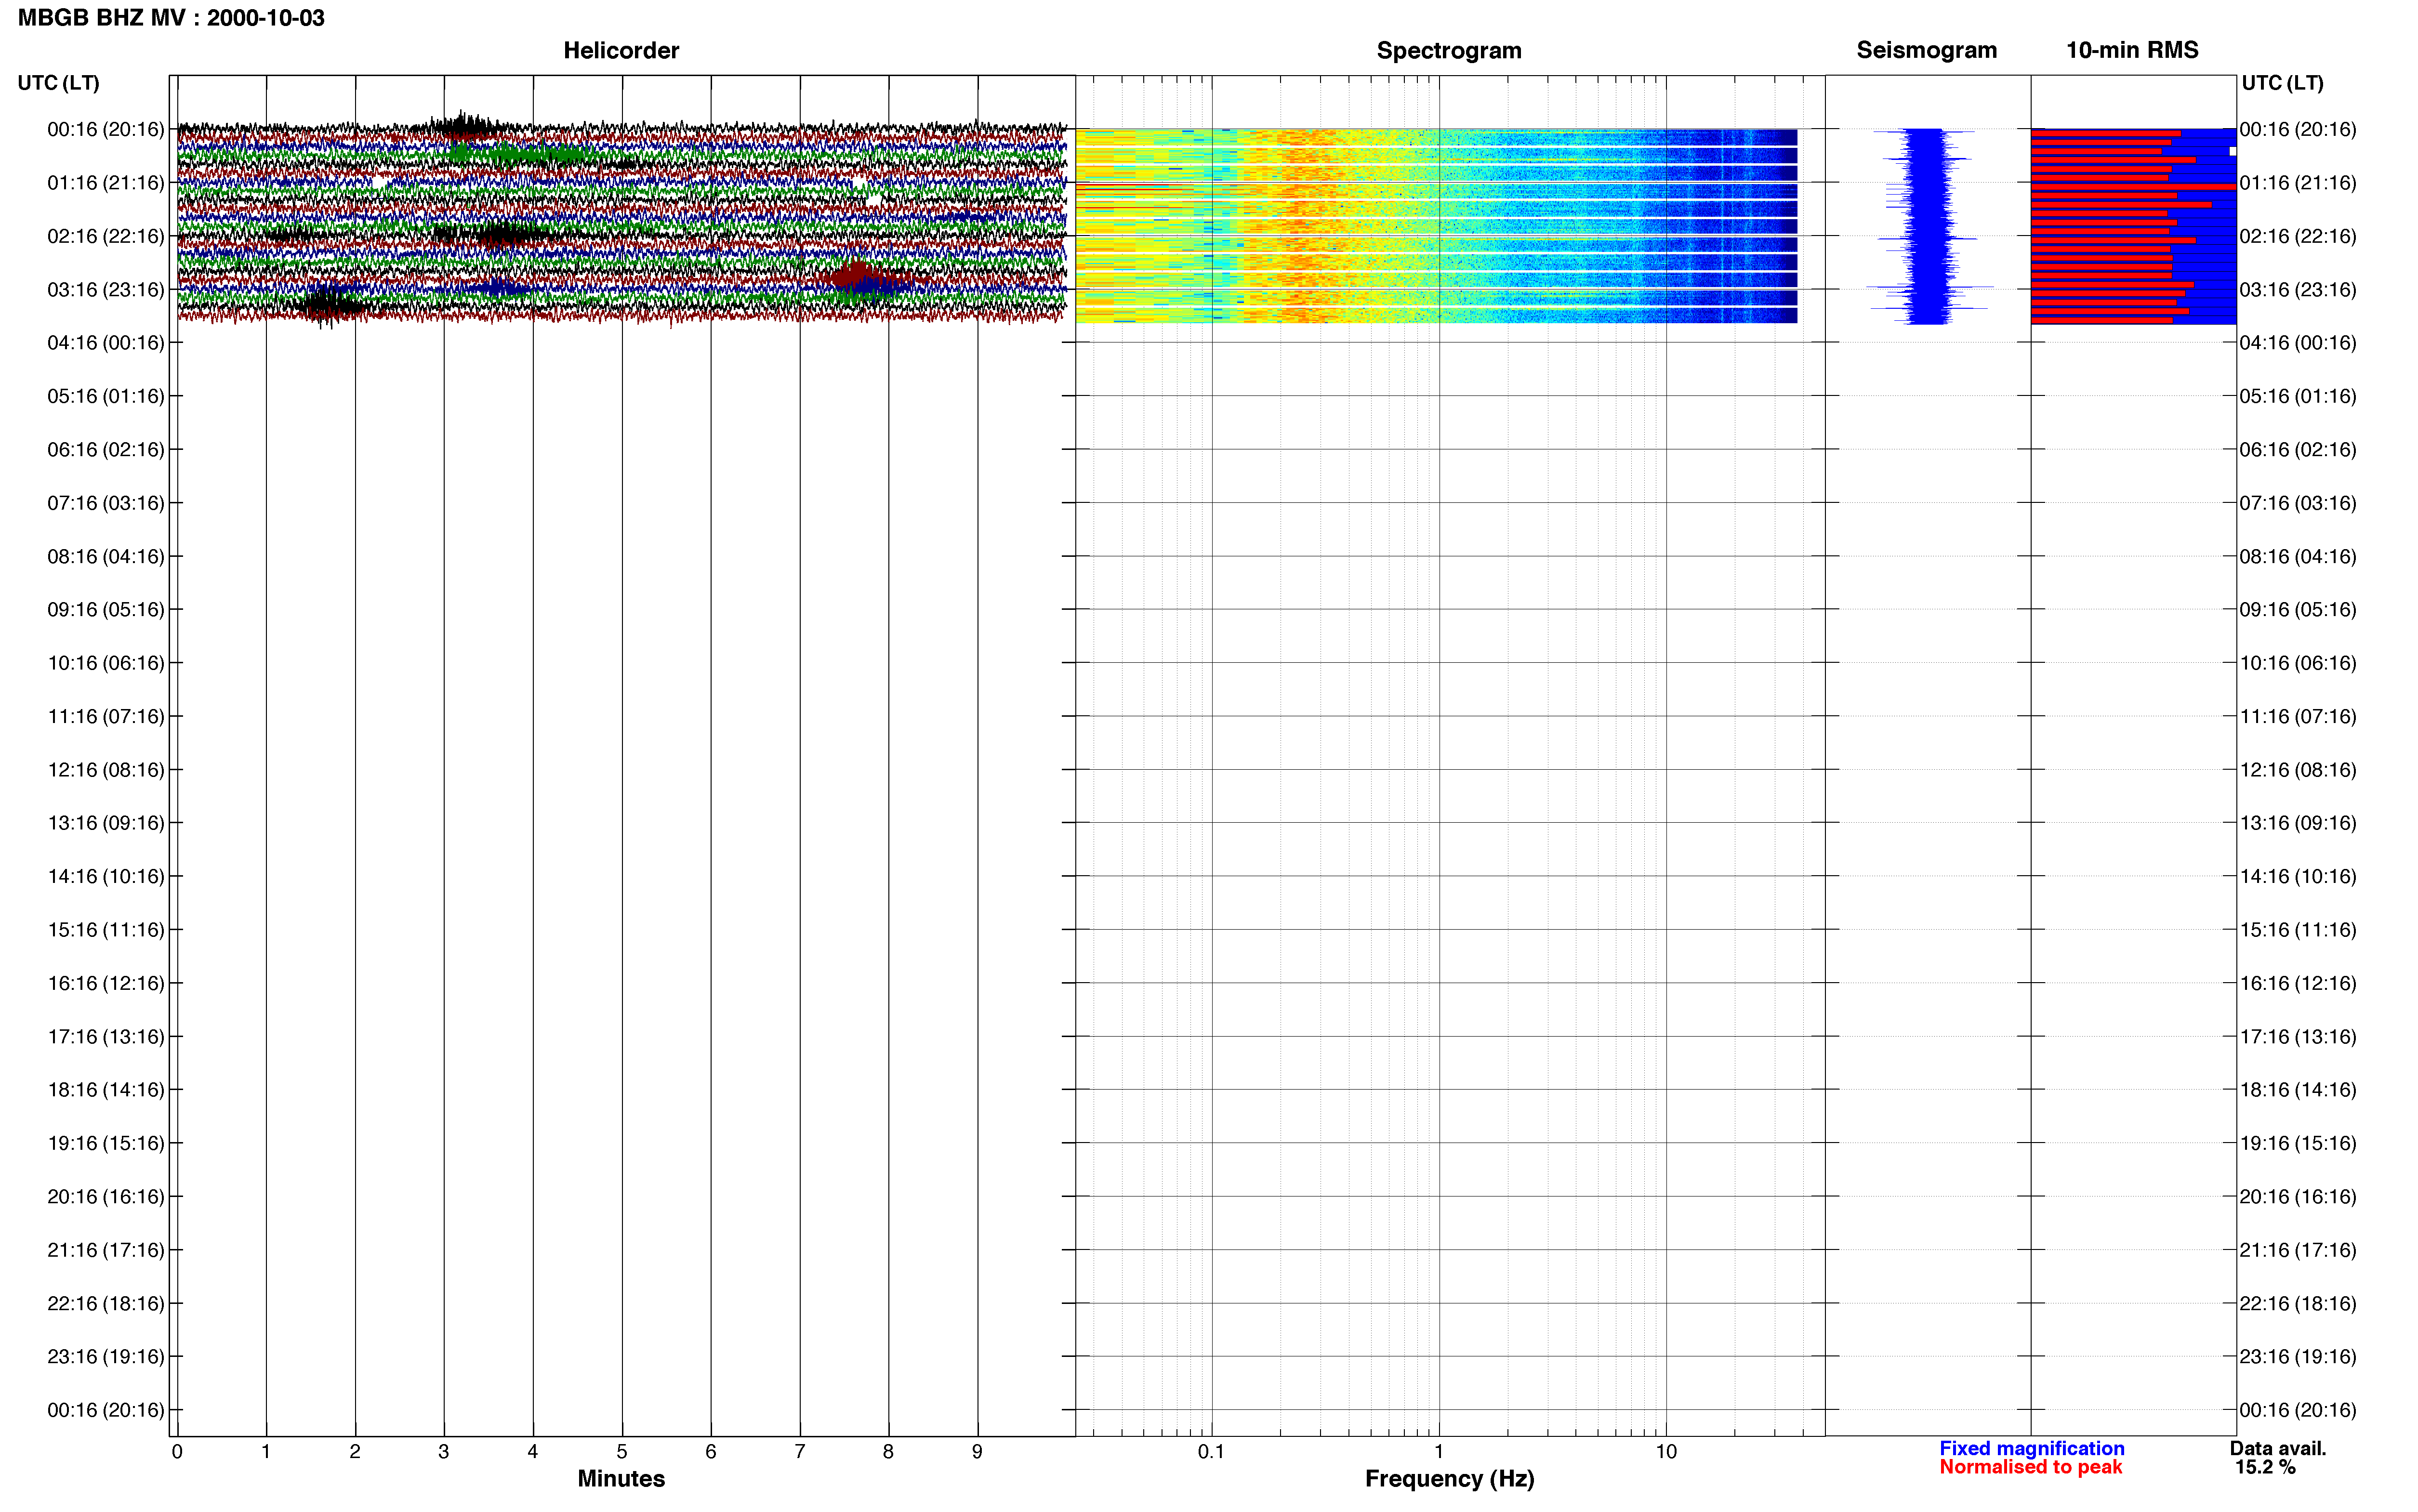2418x1512 pixels.
Task: Click the longest red RMS bar
Action: [2133, 187]
